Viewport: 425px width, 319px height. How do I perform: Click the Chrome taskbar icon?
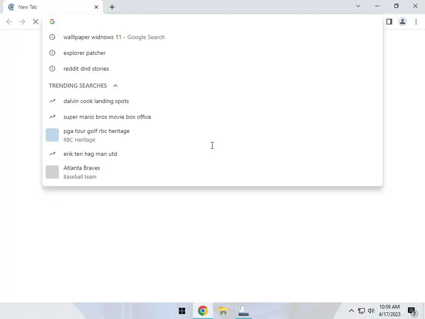pos(203,311)
